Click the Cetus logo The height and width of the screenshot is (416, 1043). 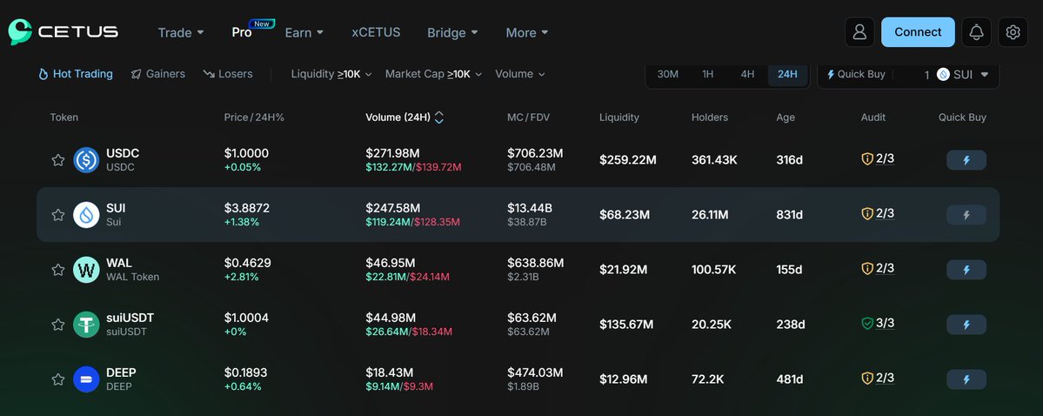click(x=64, y=32)
